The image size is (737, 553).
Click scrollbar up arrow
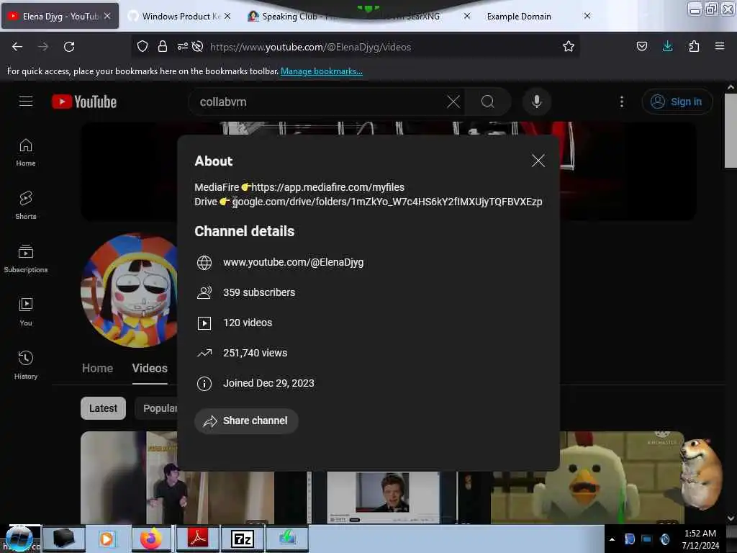point(731,87)
